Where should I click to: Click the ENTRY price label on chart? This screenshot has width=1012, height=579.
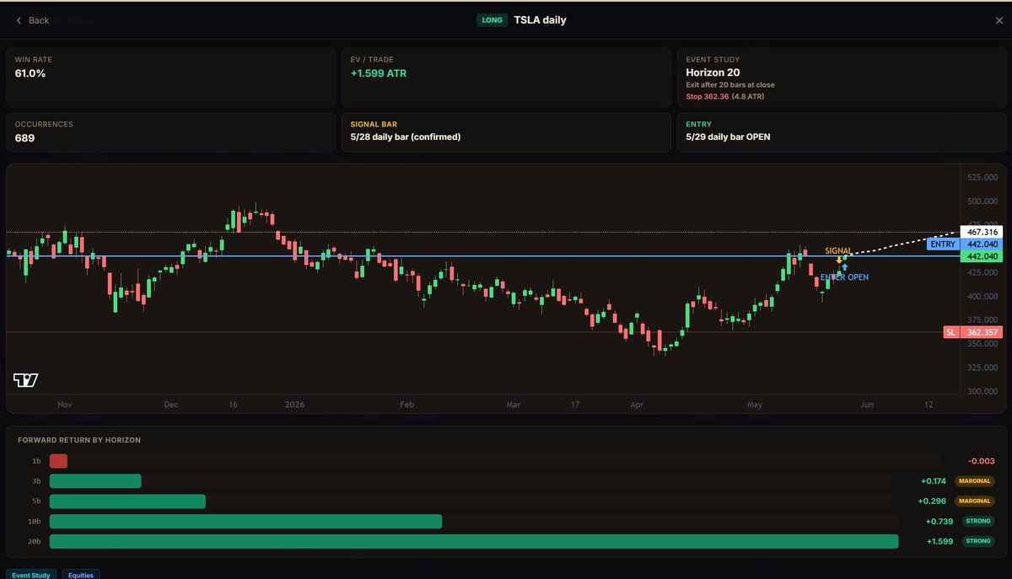[x=942, y=244]
